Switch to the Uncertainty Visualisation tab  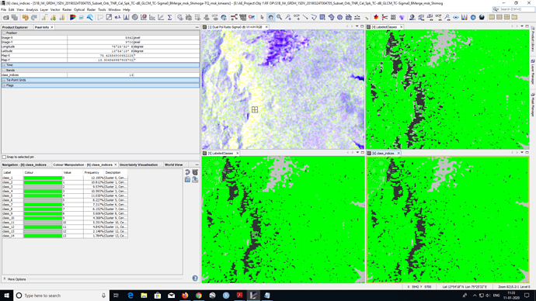coord(138,164)
